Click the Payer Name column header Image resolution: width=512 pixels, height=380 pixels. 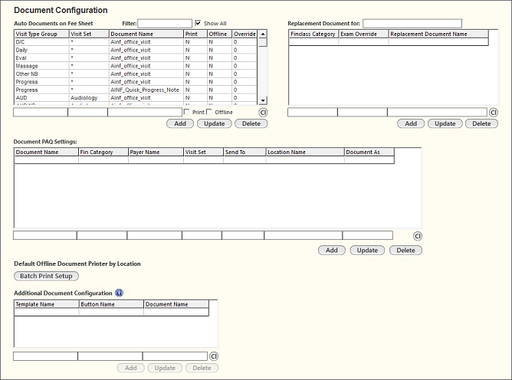coord(156,152)
